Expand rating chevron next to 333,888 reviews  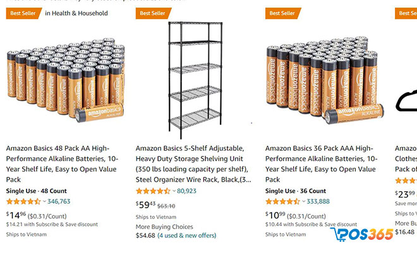[x=303, y=201]
